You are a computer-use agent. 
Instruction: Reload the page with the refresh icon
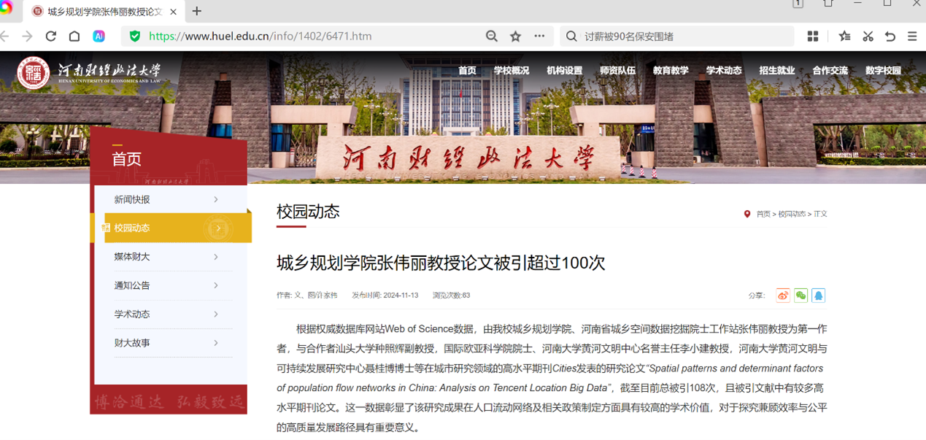coord(51,36)
